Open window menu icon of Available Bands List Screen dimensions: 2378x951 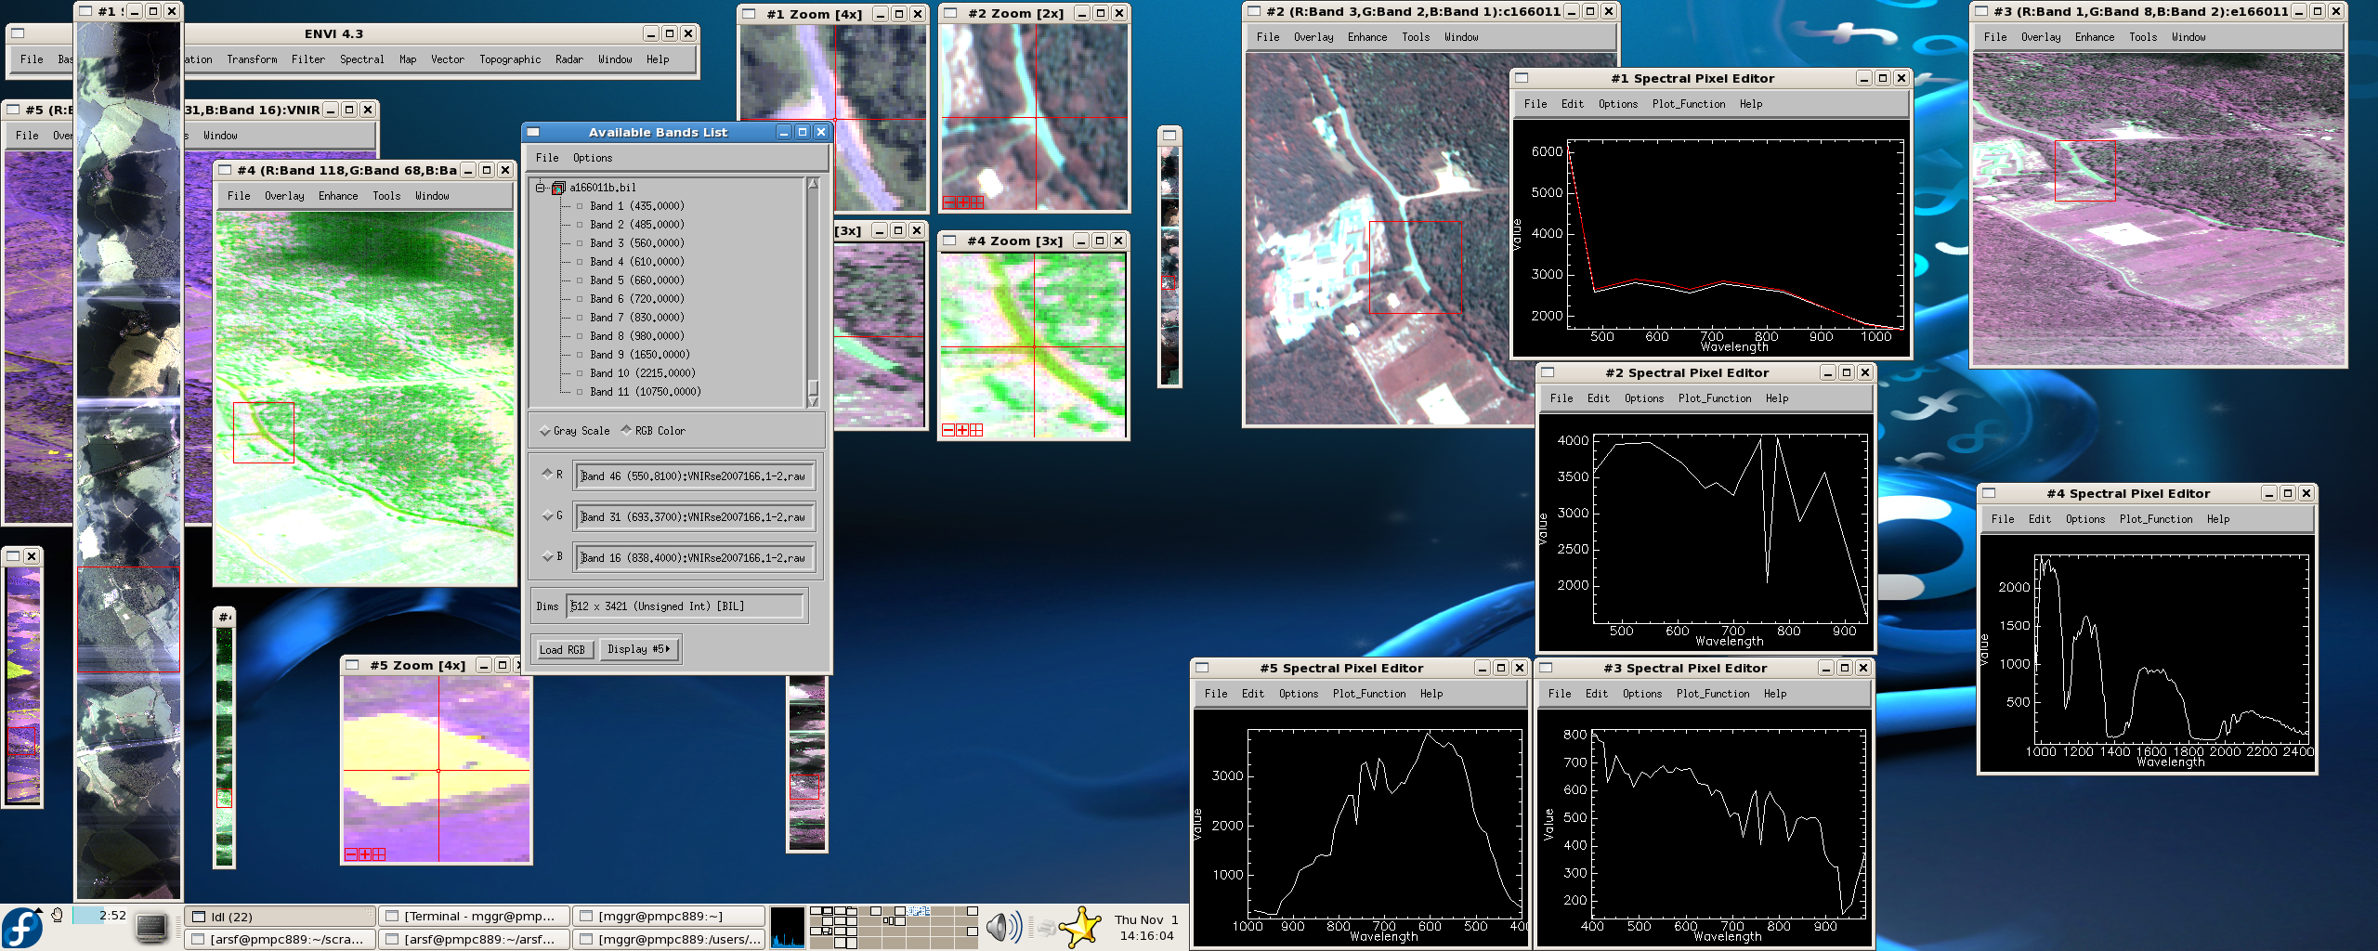[x=534, y=132]
